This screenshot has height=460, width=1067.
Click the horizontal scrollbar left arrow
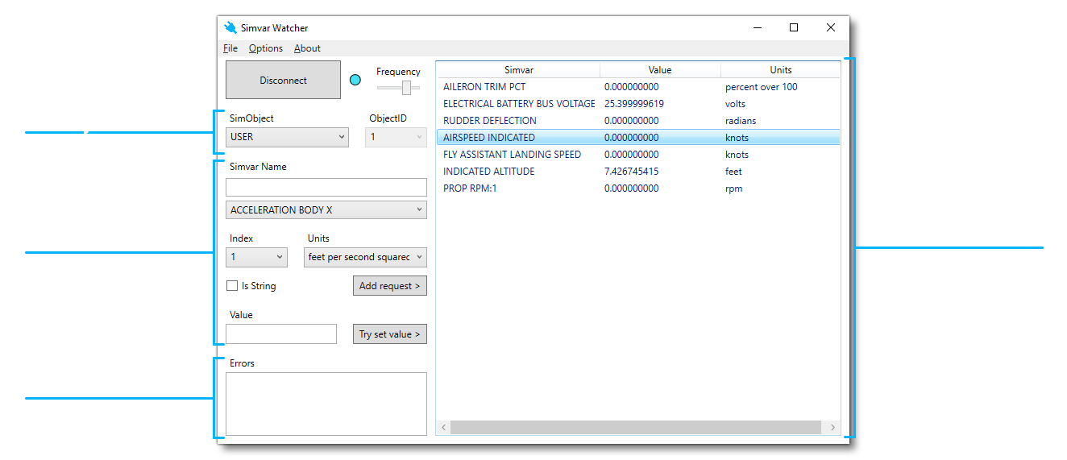tap(443, 427)
